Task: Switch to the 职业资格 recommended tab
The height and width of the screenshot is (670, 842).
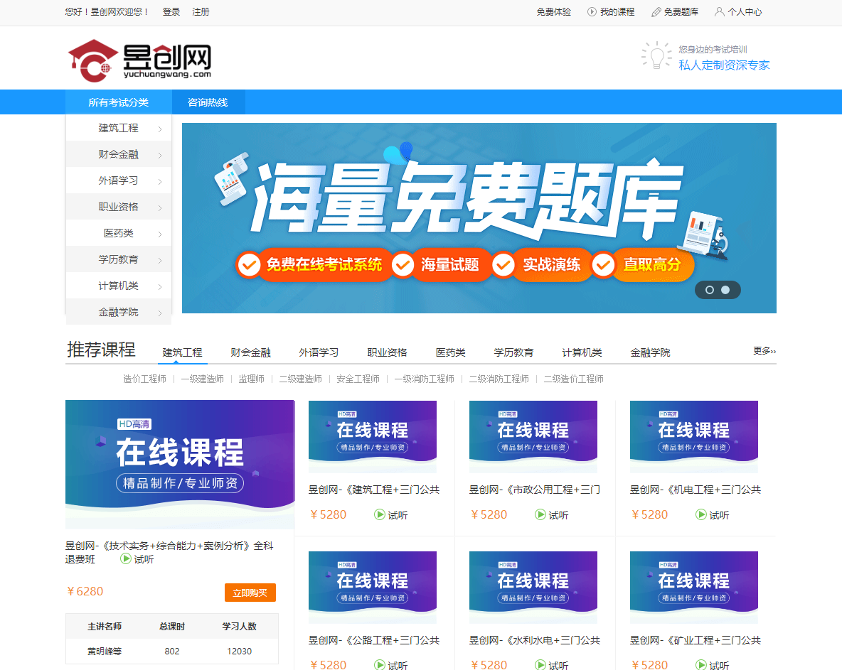Action: coord(387,352)
